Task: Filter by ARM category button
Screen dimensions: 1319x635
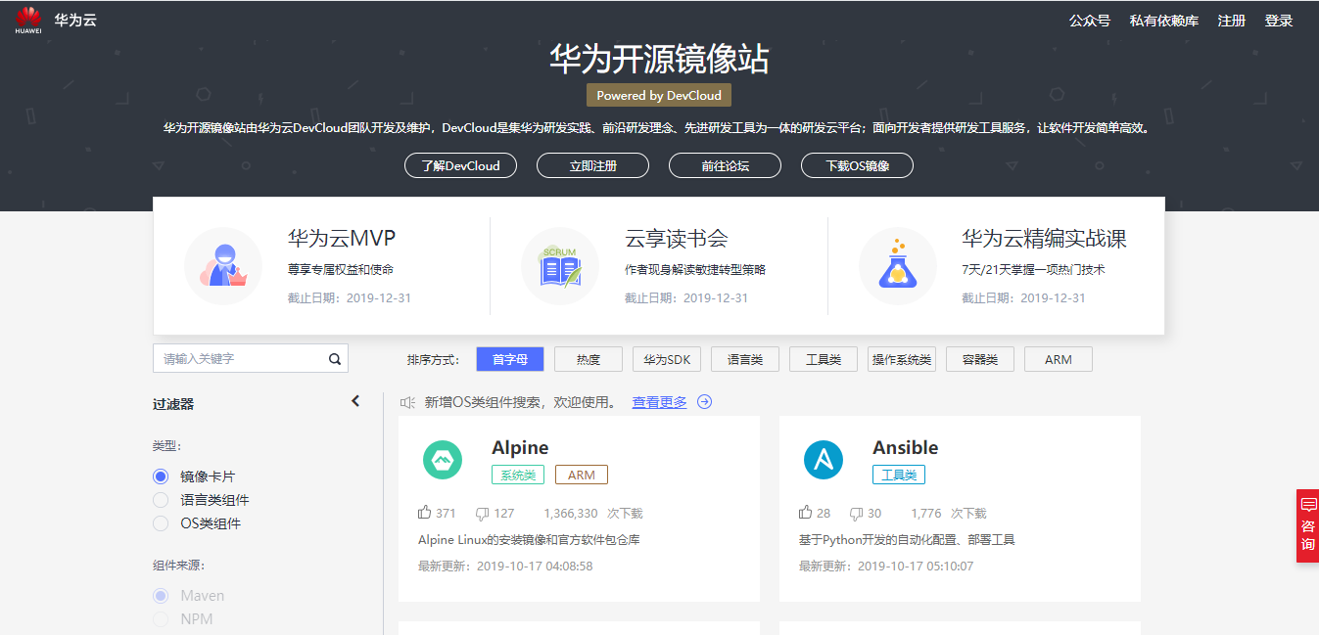Action: (x=1059, y=359)
